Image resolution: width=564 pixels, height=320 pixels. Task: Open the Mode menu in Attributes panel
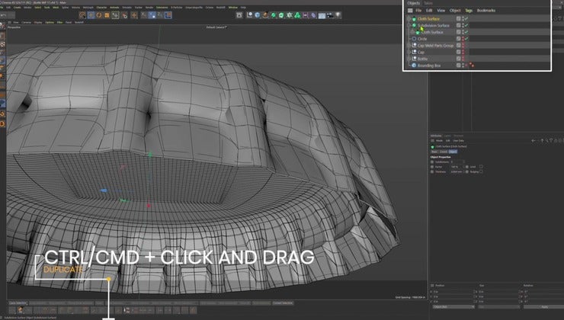(x=440, y=141)
